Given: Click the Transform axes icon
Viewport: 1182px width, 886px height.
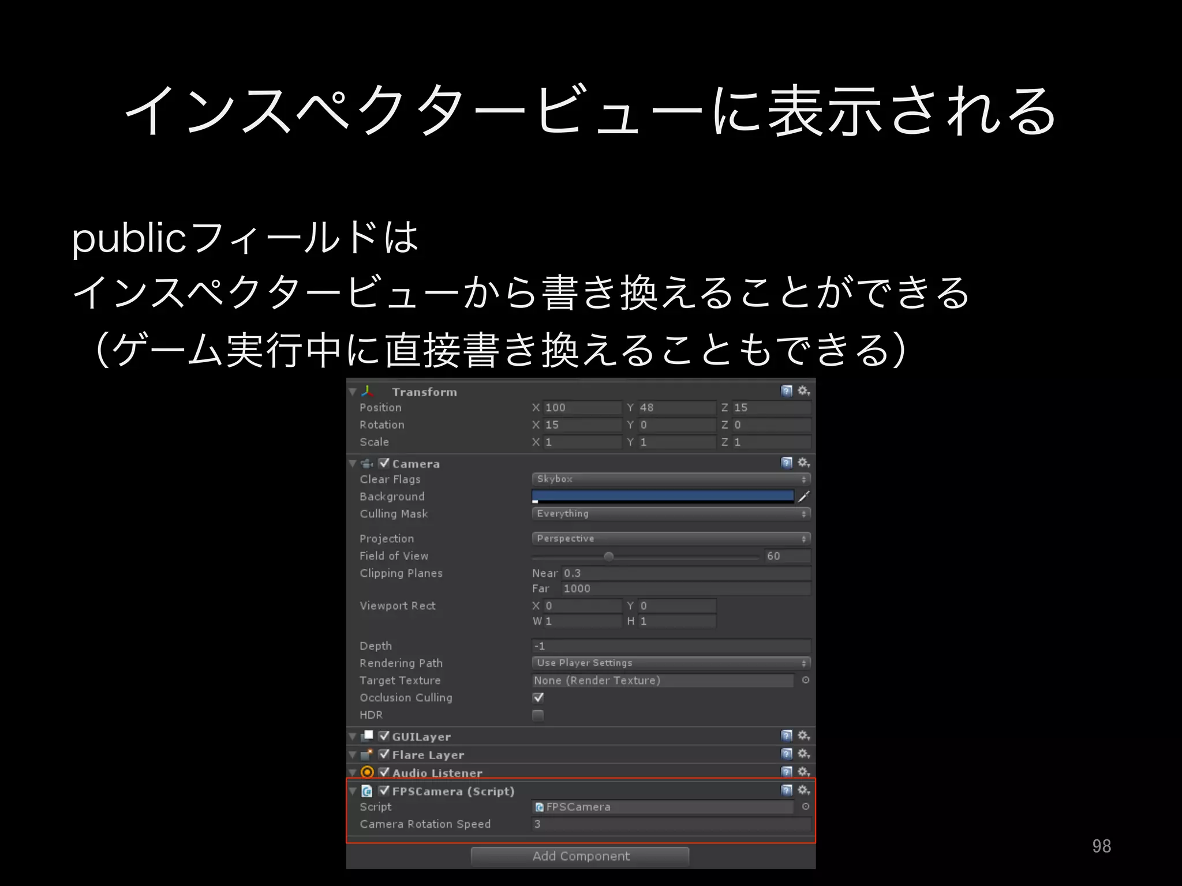Looking at the screenshot, I should pos(368,392).
